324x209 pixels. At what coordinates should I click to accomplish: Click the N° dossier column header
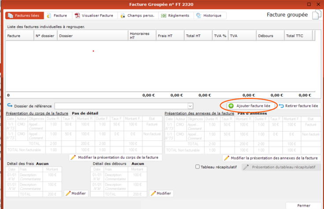tap(45, 36)
